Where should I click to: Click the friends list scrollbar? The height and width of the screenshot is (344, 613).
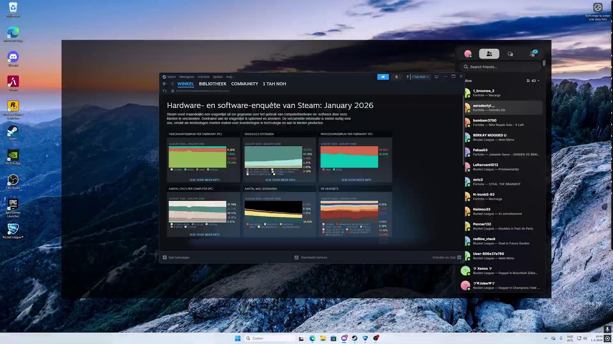[544, 63]
